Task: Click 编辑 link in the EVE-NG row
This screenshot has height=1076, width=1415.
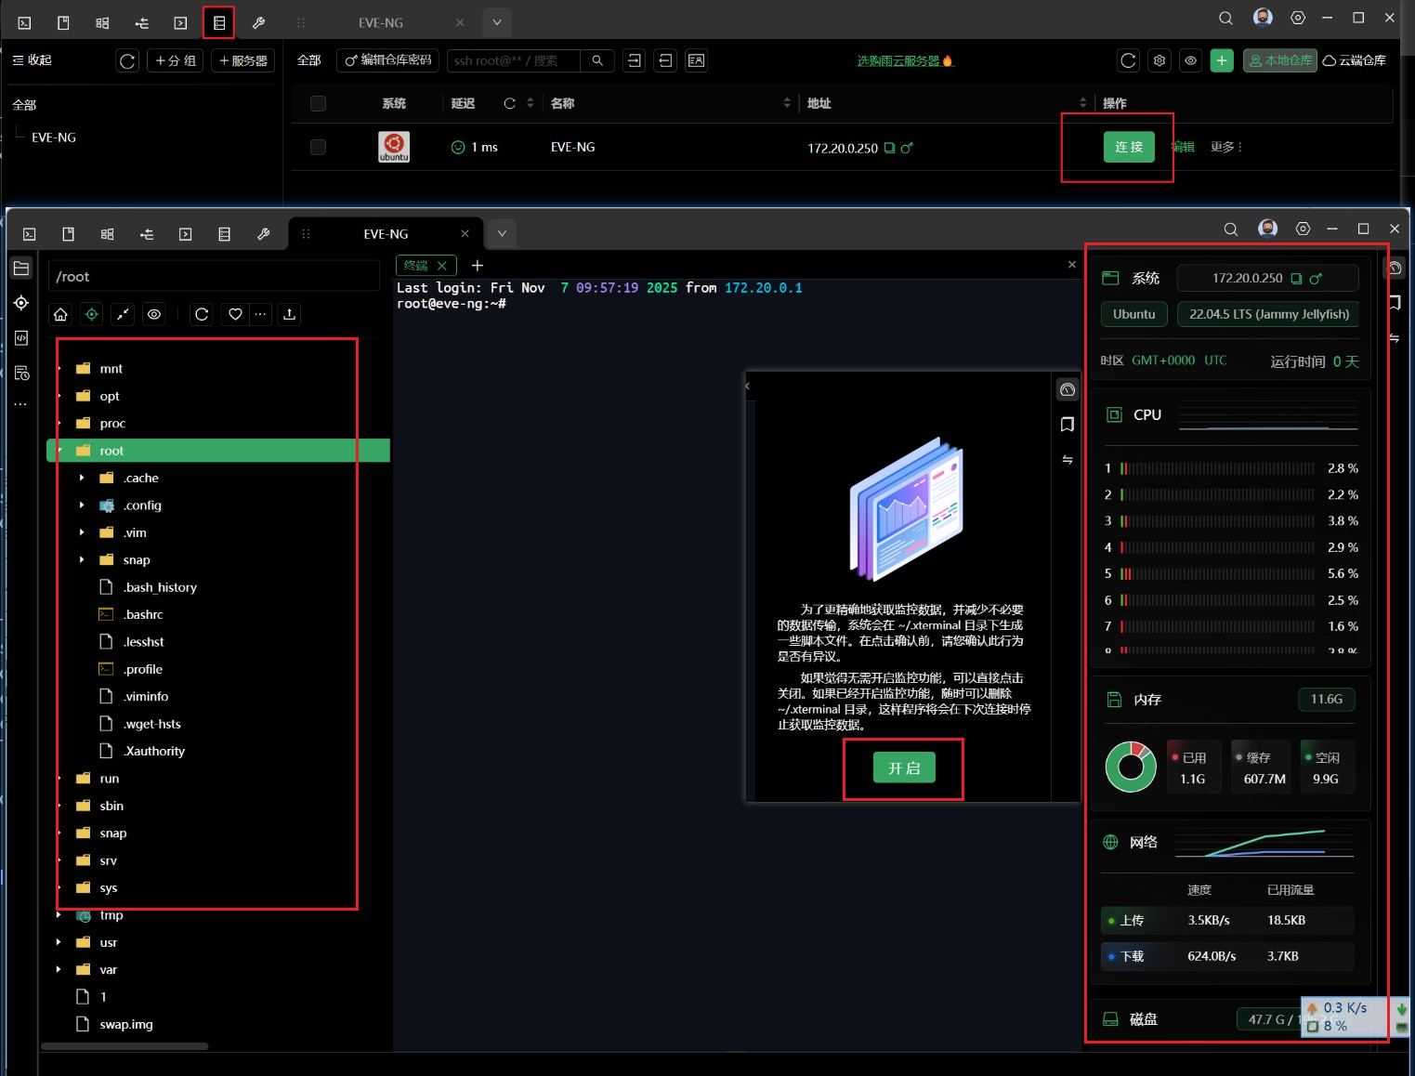Action: pos(1183,147)
